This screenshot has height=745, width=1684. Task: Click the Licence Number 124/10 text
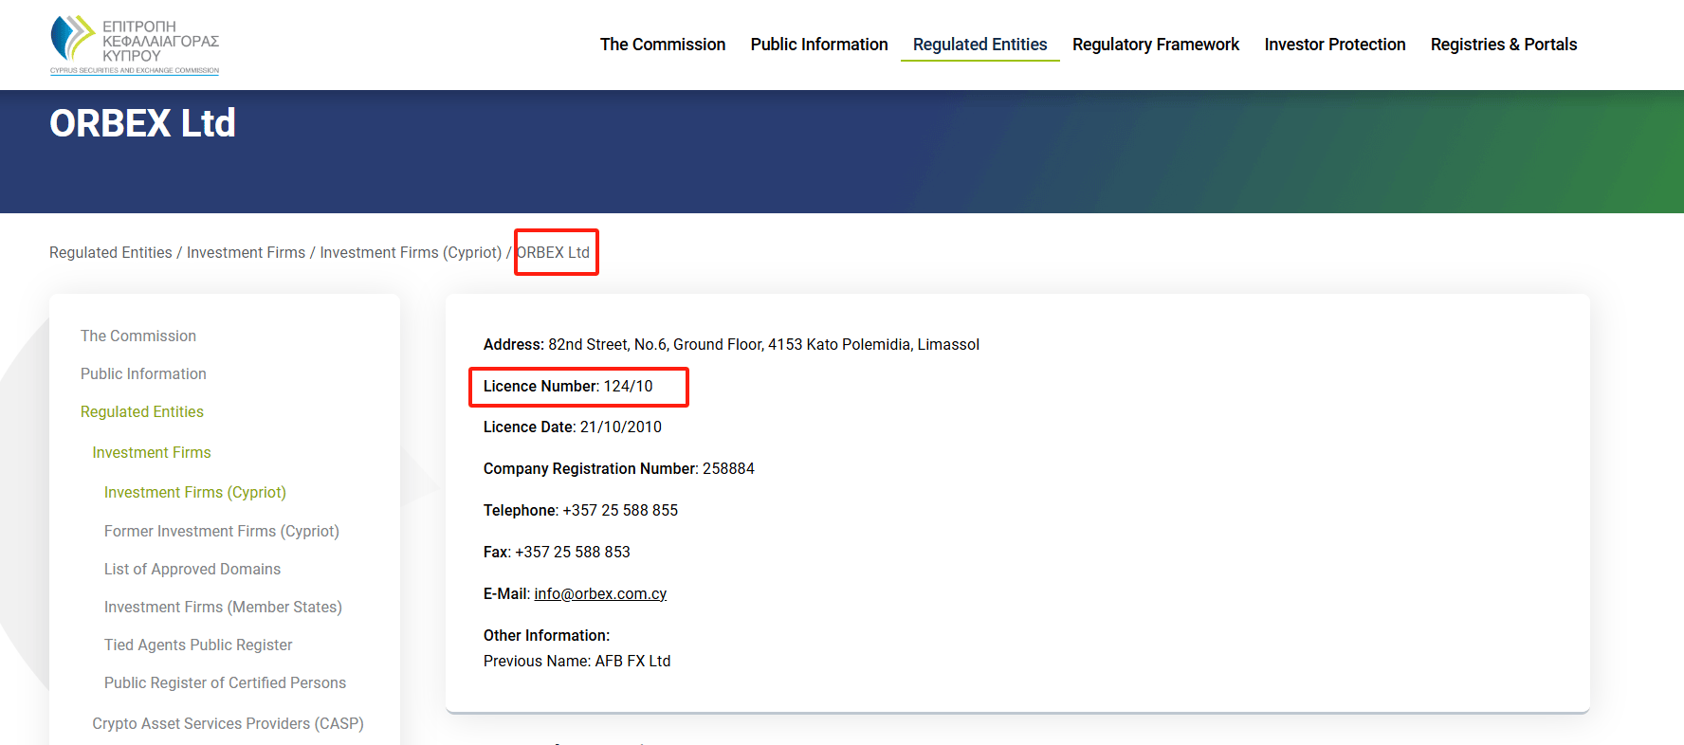(x=568, y=386)
